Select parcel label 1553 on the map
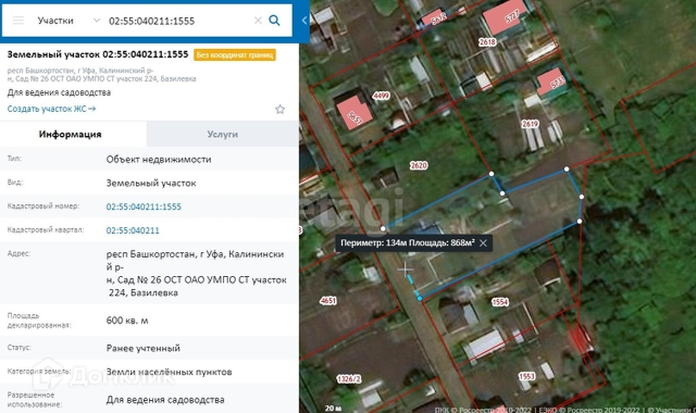The height and width of the screenshot is (413, 696). click(527, 376)
